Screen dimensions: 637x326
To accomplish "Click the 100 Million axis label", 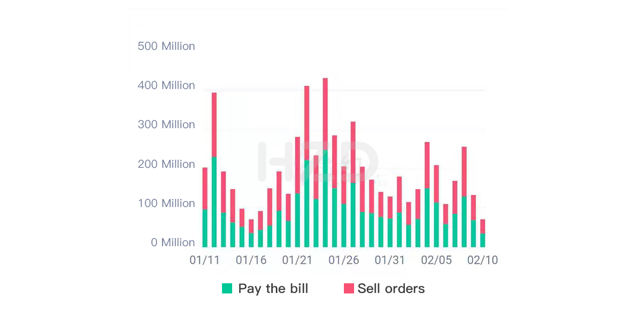I will tap(166, 203).
